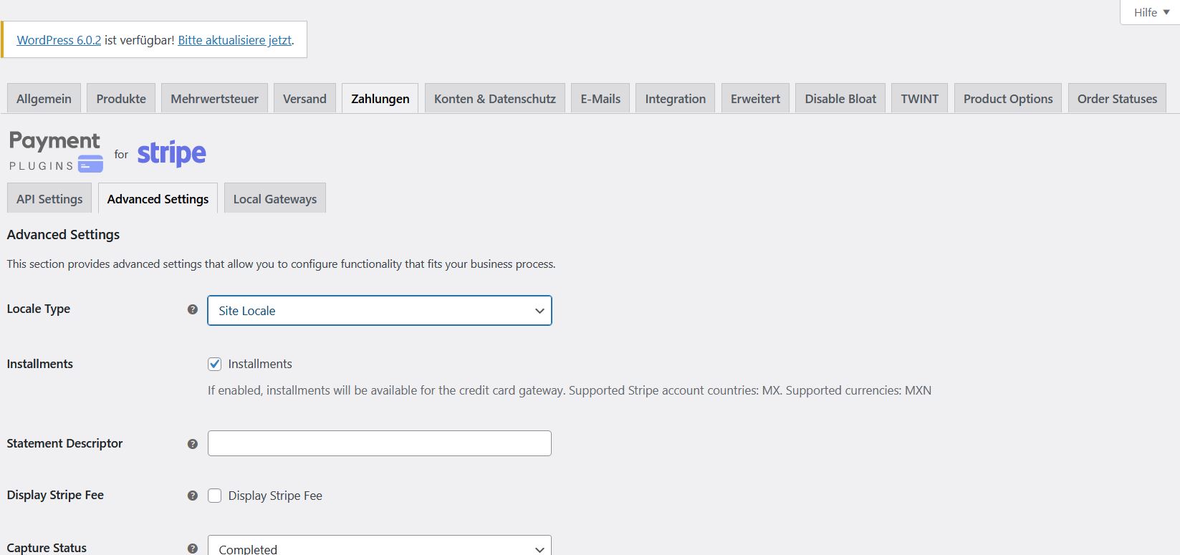Open the Locale Type dropdown
The width and height of the screenshot is (1180, 555).
(x=380, y=311)
